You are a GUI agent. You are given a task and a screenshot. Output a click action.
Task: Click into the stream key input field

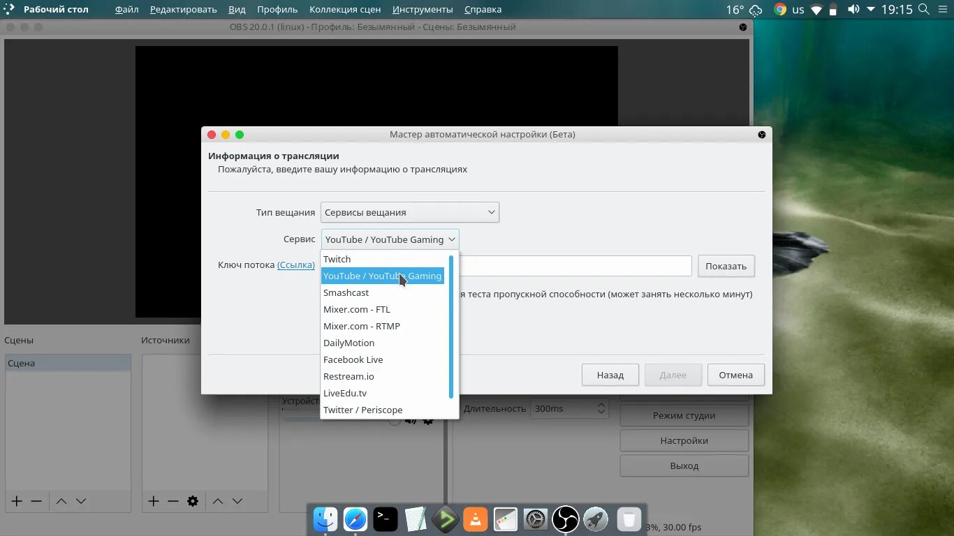pyautogui.click(x=575, y=266)
